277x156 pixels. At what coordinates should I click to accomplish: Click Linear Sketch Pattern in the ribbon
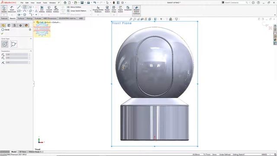(77, 11)
